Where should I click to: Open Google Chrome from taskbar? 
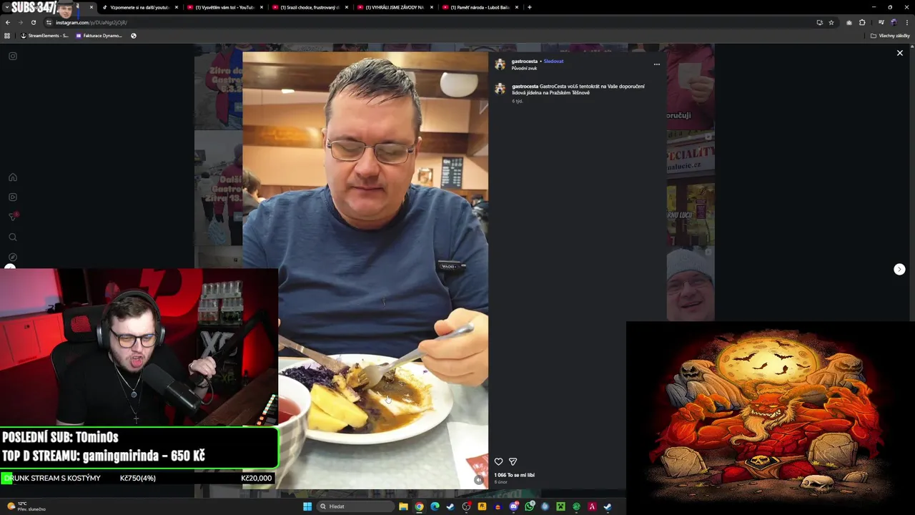(x=419, y=506)
